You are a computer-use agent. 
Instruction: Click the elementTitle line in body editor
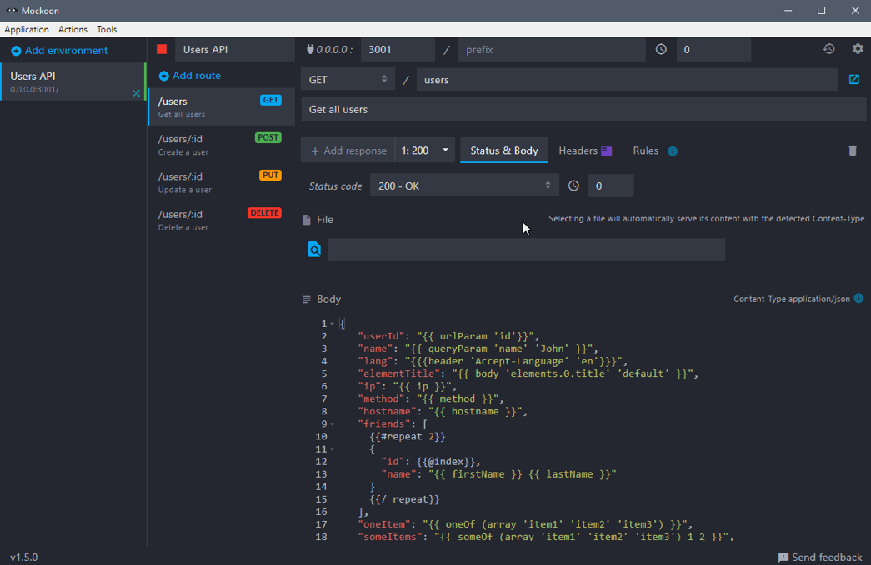click(528, 374)
